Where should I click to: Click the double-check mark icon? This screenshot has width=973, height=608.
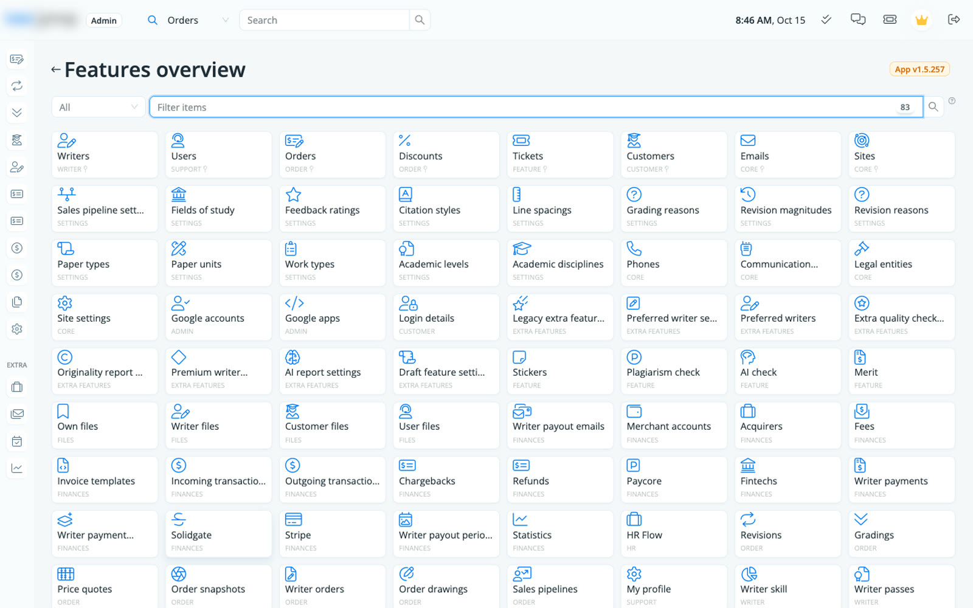826,20
